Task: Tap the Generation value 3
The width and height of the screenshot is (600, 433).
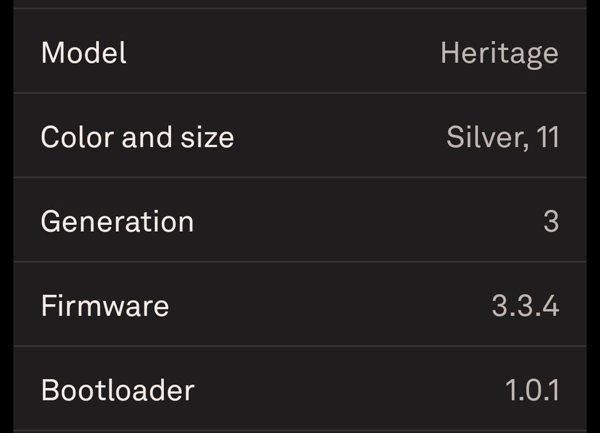Action: (x=551, y=222)
